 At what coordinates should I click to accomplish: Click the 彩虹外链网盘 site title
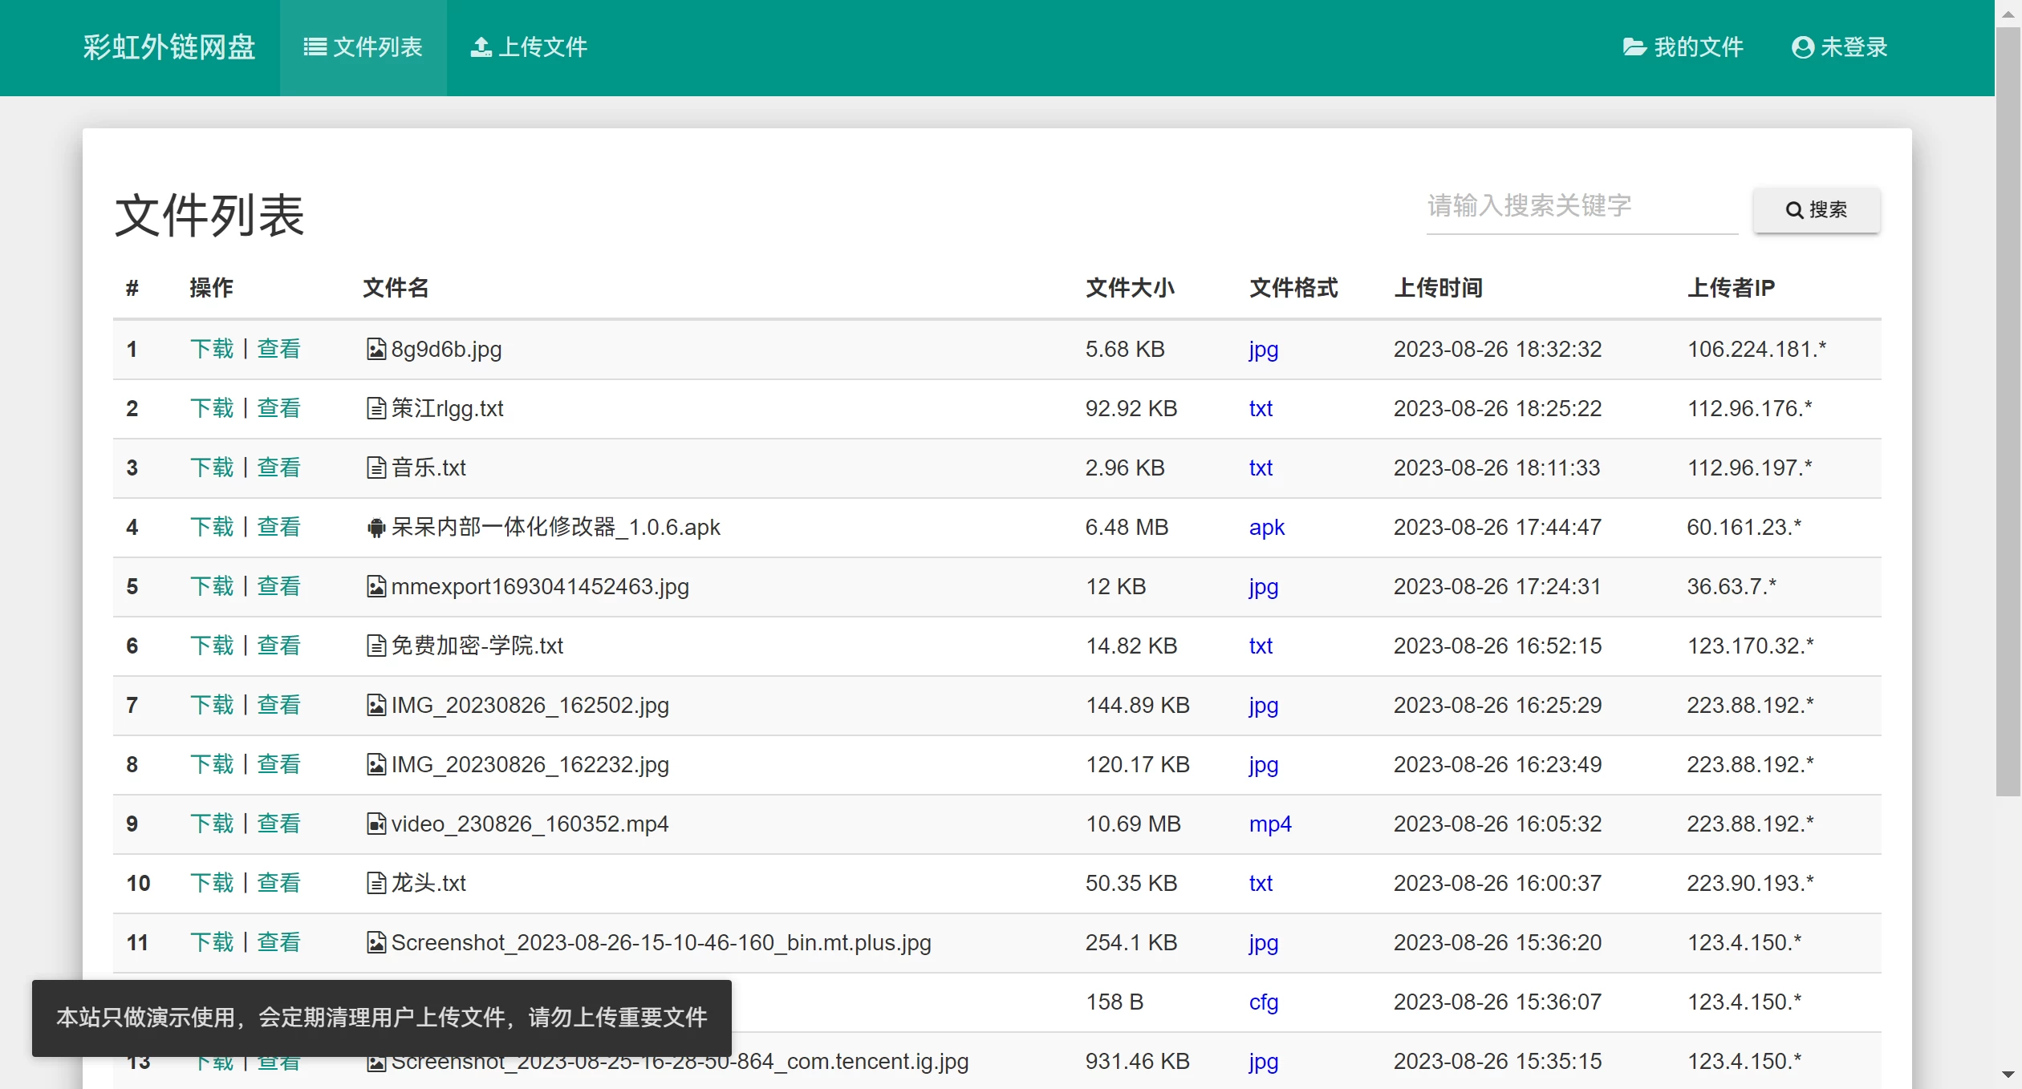click(169, 47)
